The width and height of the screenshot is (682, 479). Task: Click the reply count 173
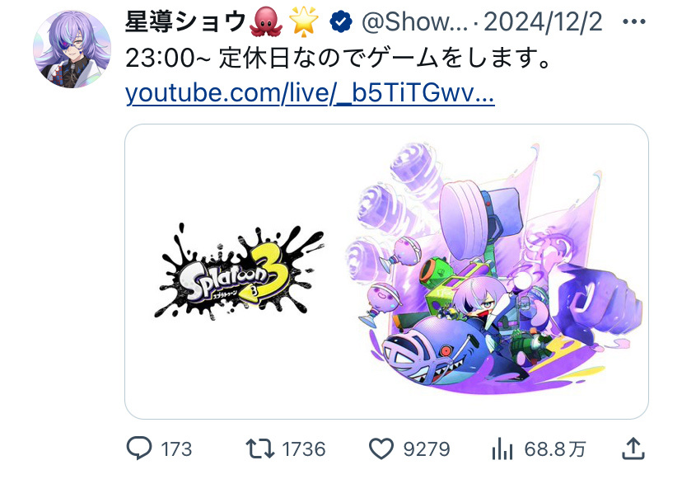[176, 449]
